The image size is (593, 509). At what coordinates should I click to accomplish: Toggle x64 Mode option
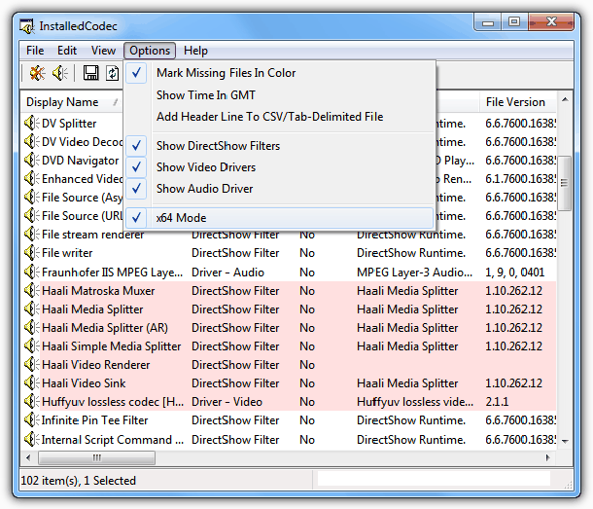tap(280, 218)
